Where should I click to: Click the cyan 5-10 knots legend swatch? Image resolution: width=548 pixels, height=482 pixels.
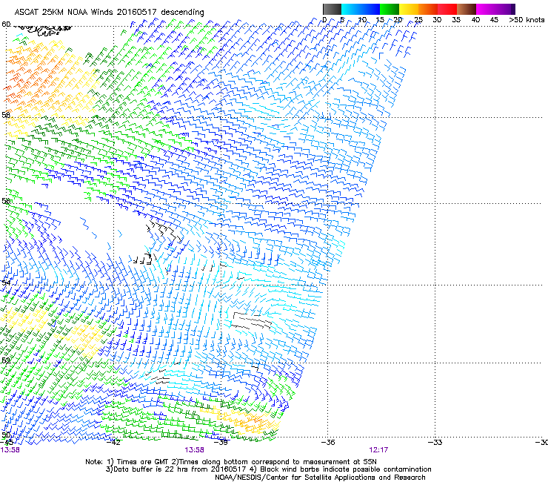coord(351,9)
